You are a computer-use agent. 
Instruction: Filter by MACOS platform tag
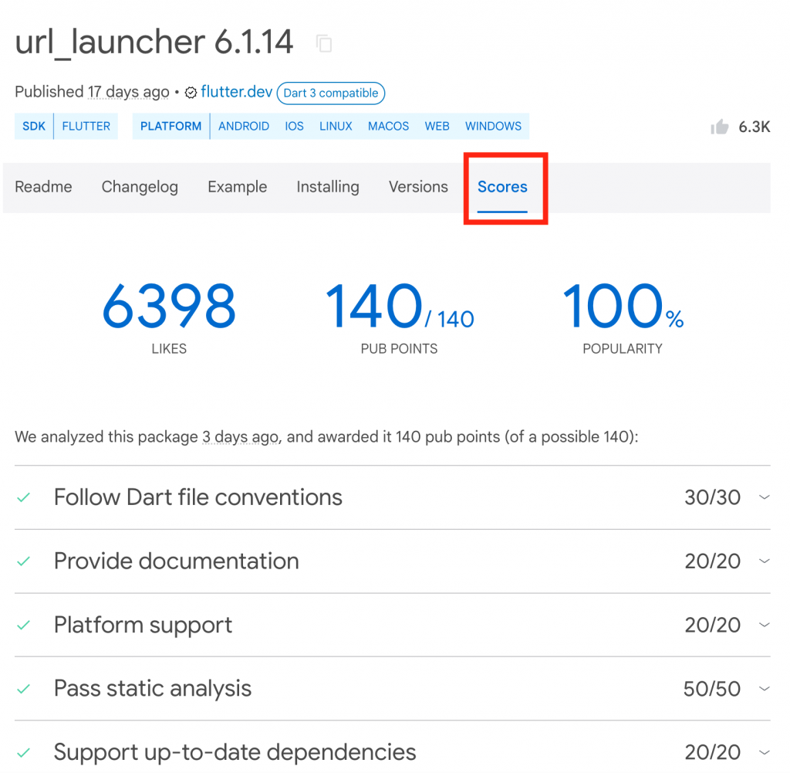coord(388,126)
